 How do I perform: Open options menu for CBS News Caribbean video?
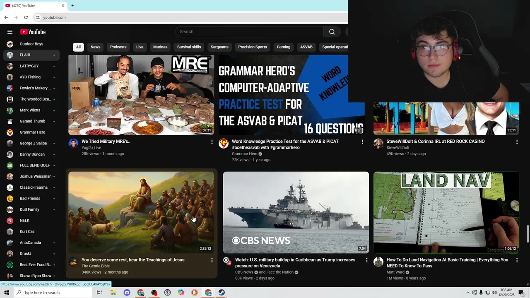tap(366, 260)
